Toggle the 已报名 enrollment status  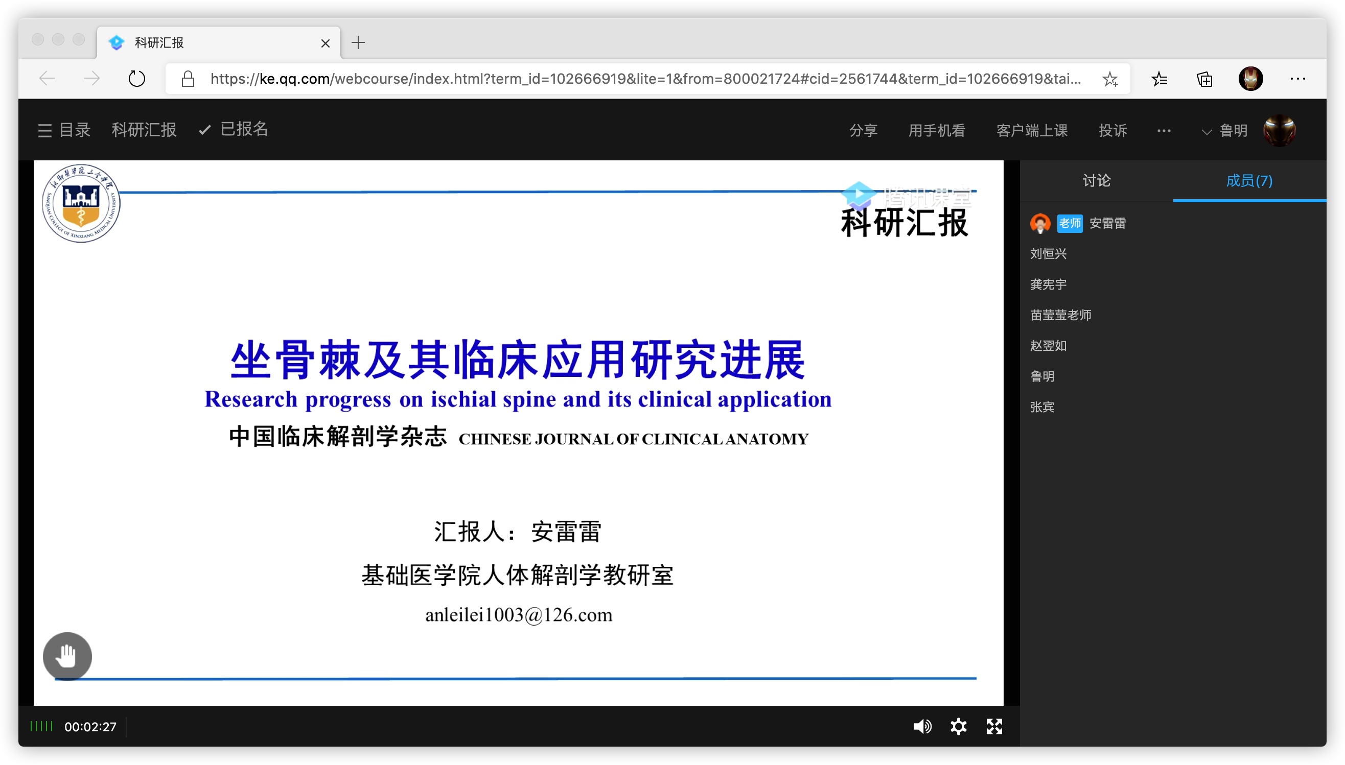click(x=234, y=129)
